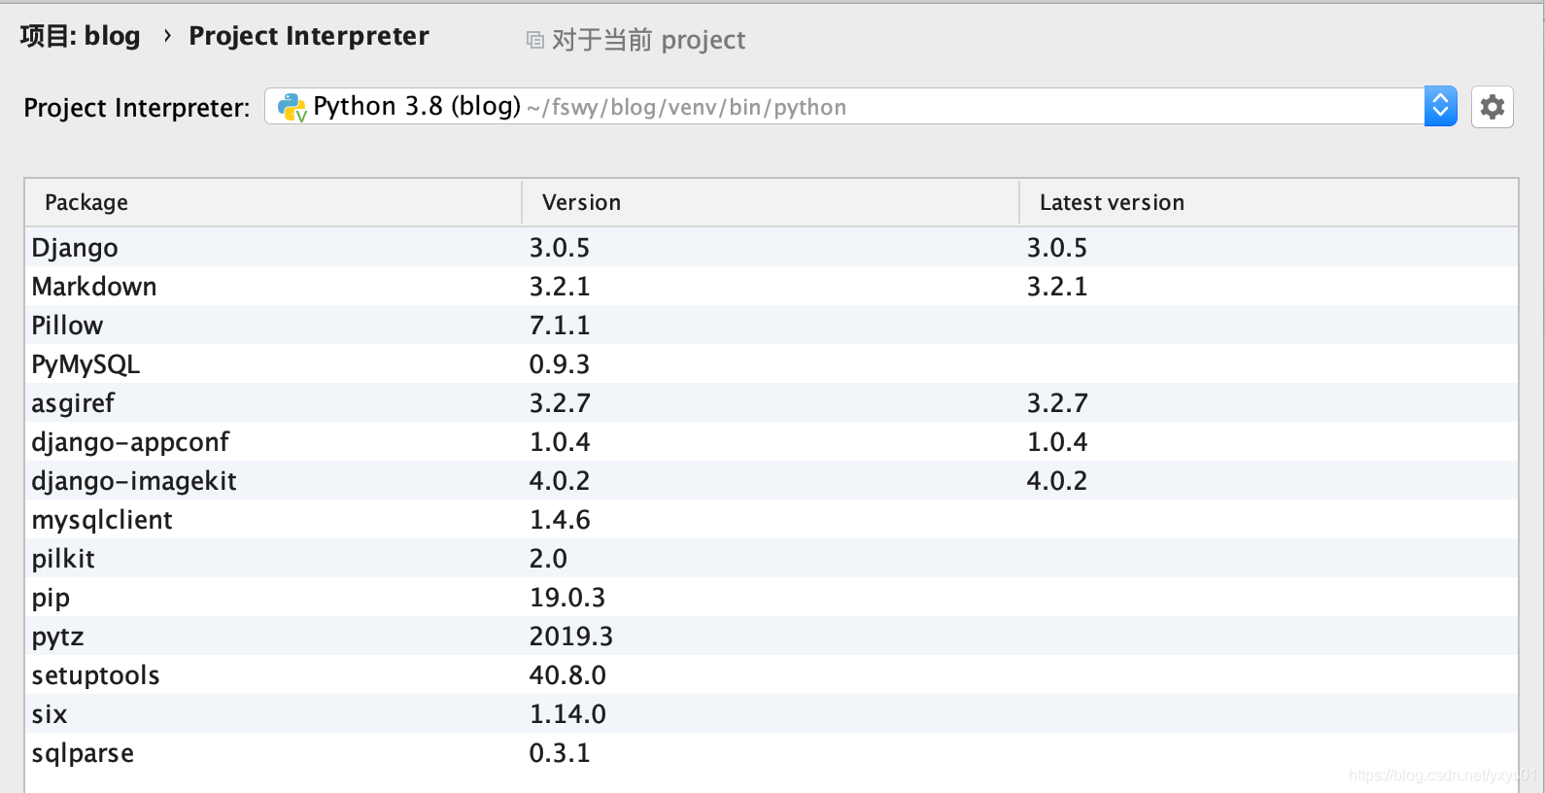The image size is (1545, 793).
Task: Click mysqlclient version 1.4.6
Action: tap(560, 520)
